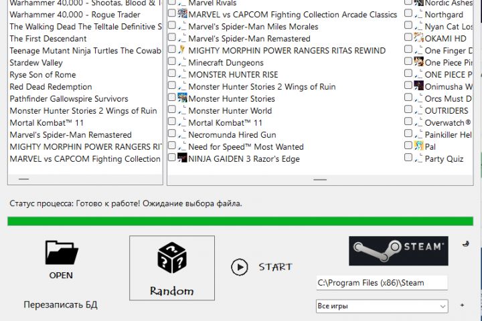Check Necromunda Hired Gun checkbox
This screenshot has width=482, height=321.
pos(172,133)
